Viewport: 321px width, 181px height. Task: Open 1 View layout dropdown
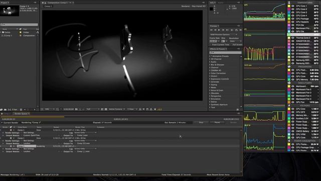tap(132, 109)
